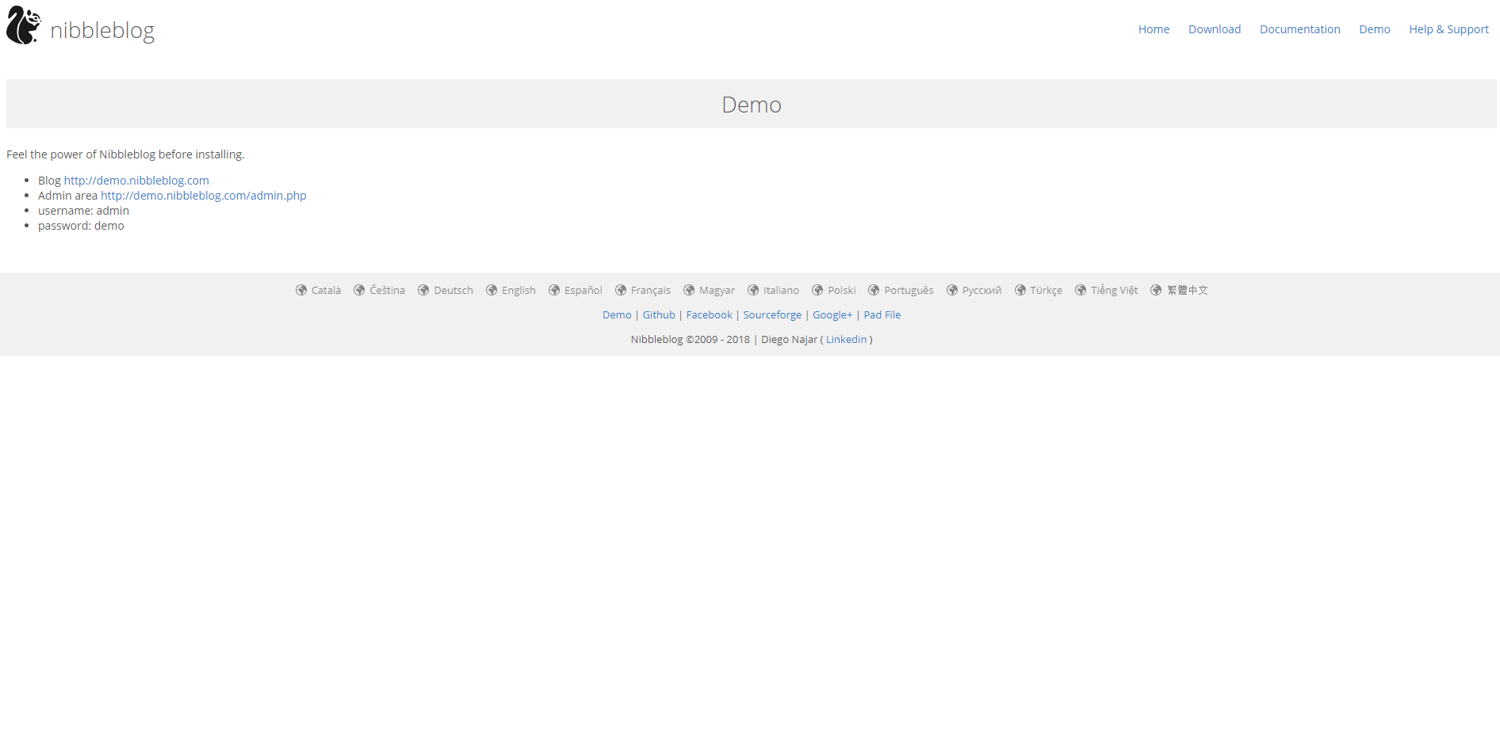Viewport: 1500px width, 743px height.
Task: Open the demo.nibbleblog.com blog link
Action: [x=136, y=181]
